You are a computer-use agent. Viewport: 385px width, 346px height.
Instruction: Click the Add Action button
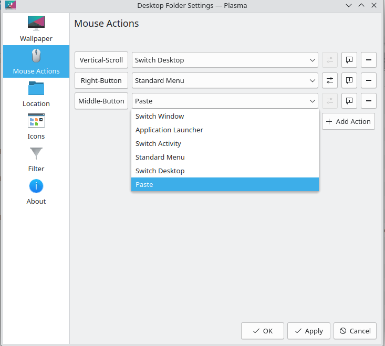coord(348,121)
